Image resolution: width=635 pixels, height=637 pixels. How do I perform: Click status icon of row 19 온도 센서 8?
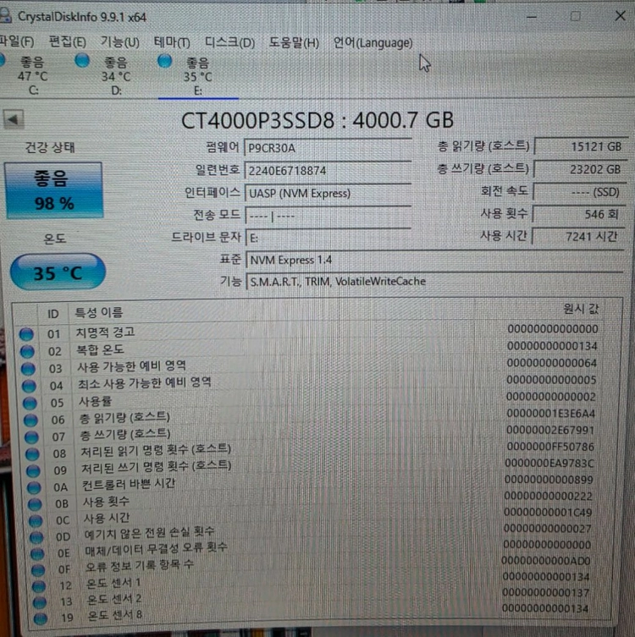pyautogui.click(x=41, y=618)
